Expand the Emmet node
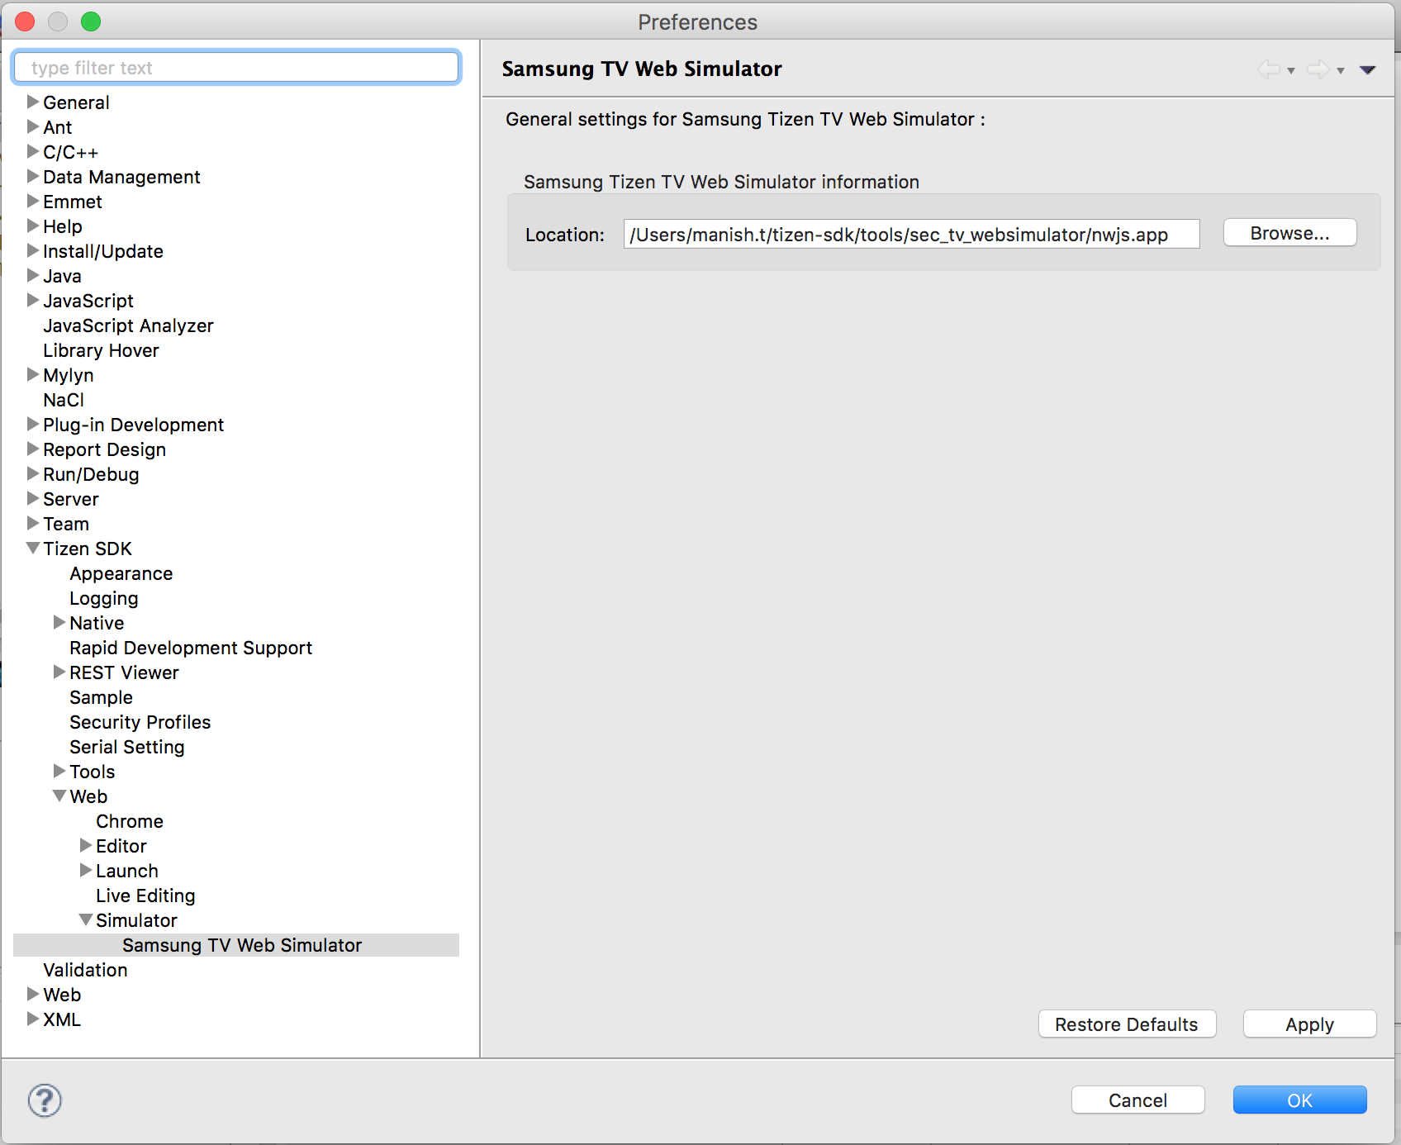The width and height of the screenshot is (1401, 1145). [33, 201]
